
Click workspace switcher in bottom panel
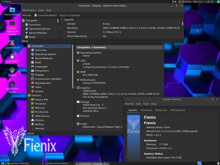coord(199,163)
